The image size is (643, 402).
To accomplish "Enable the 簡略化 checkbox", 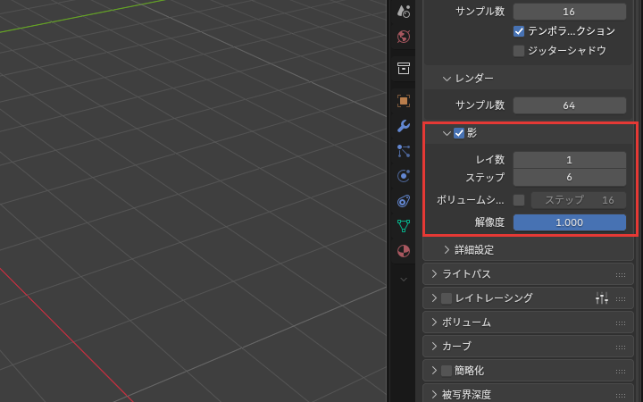I will pyautogui.click(x=447, y=371).
